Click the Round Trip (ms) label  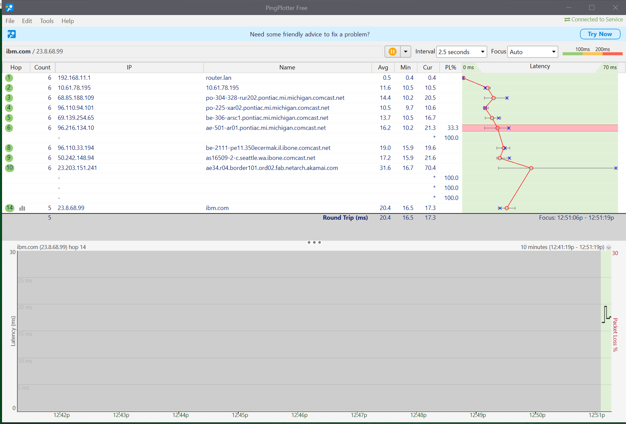point(345,218)
